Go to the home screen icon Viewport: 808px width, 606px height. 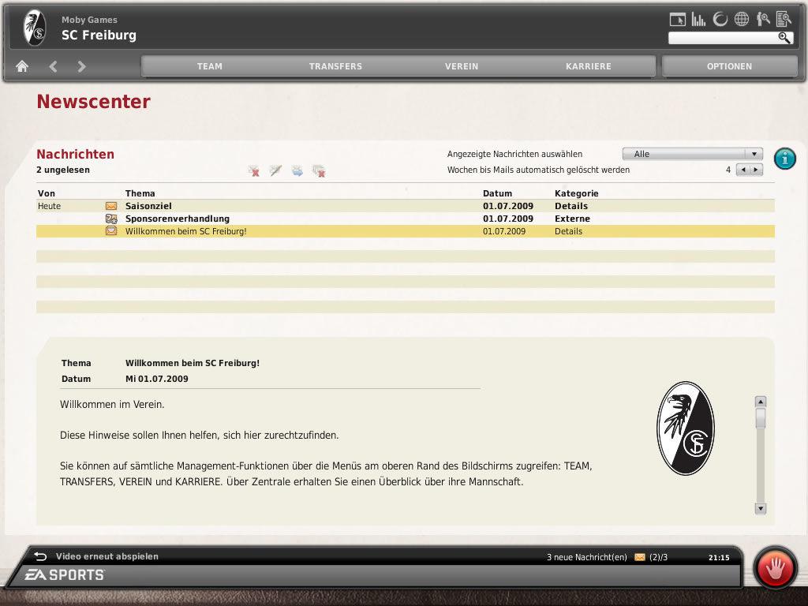22,66
